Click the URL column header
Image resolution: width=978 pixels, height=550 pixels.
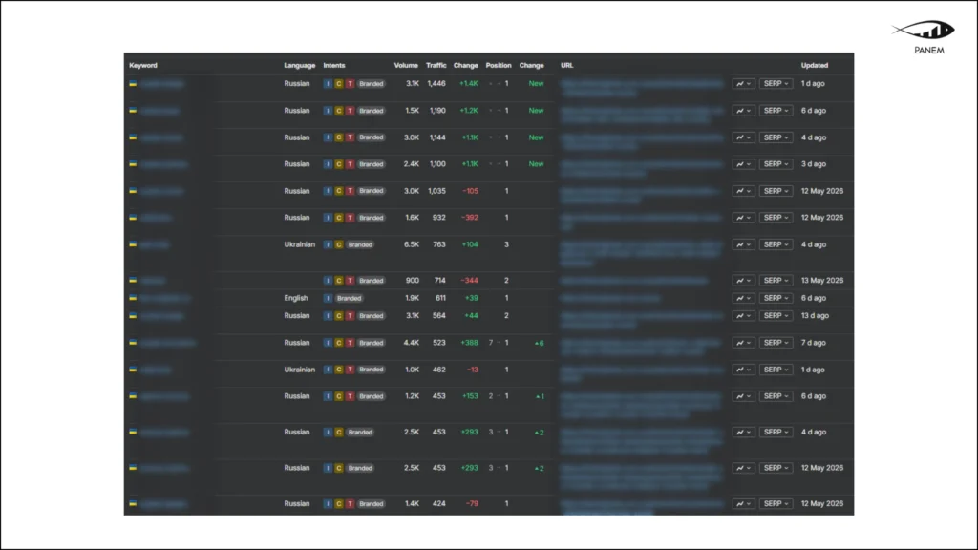coord(567,66)
